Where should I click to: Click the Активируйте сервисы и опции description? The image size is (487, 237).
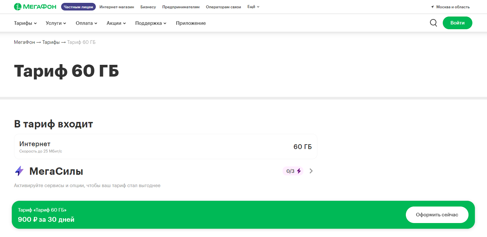(x=87, y=185)
